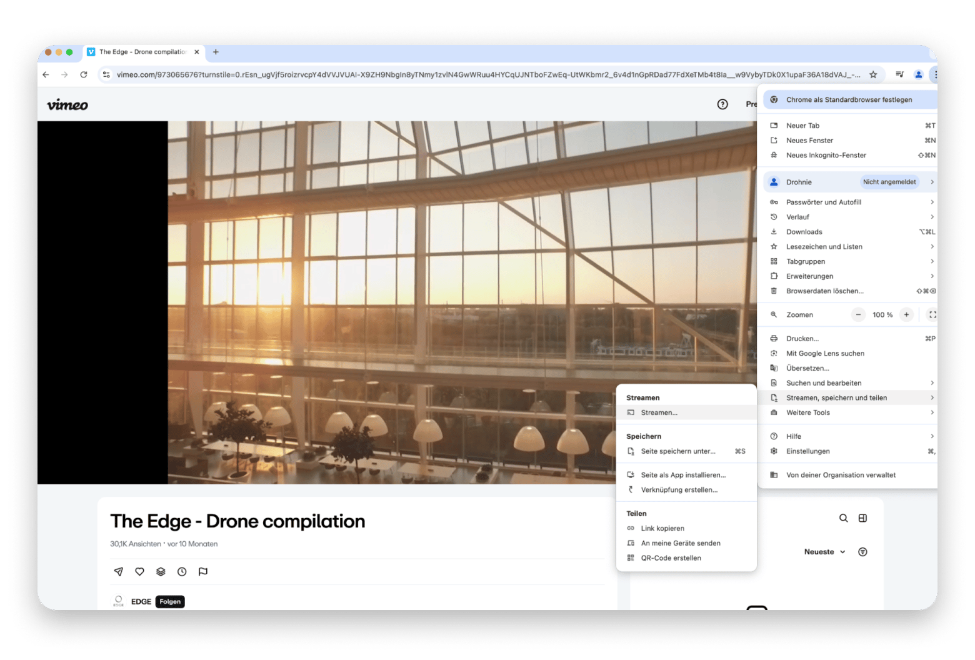Viewport: 975px width, 660px height.
Task: Bookmark page with star icon in address bar
Action: click(x=873, y=75)
